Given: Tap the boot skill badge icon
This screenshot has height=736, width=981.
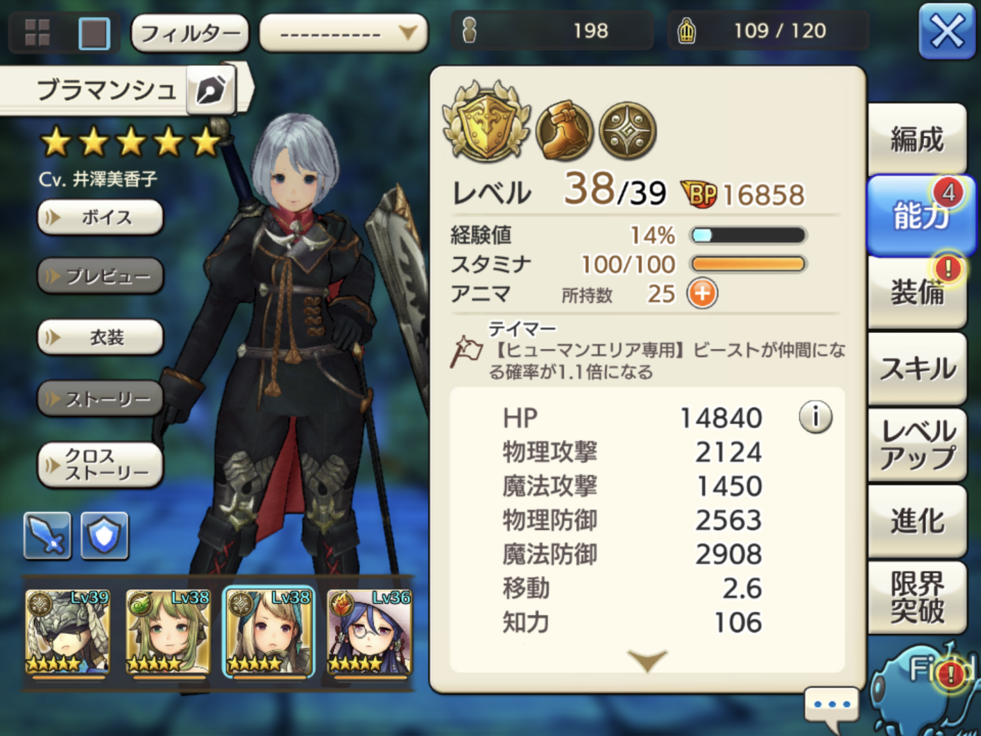Looking at the screenshot, I should pyautogui.click(x=564, y=131).
